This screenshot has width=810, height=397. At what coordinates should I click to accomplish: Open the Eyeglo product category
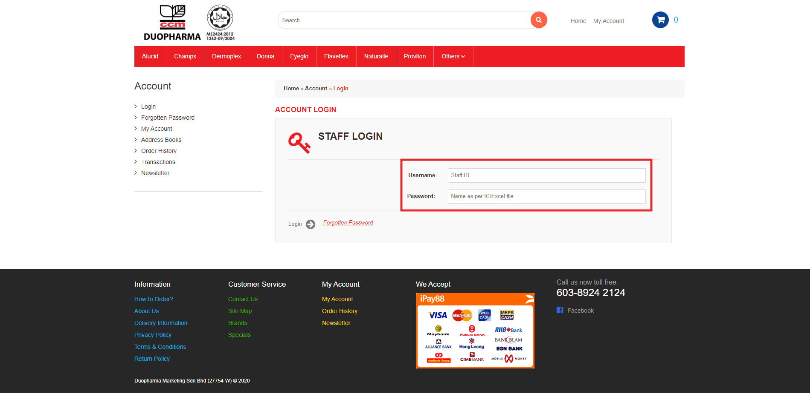(x=299, y=57)
